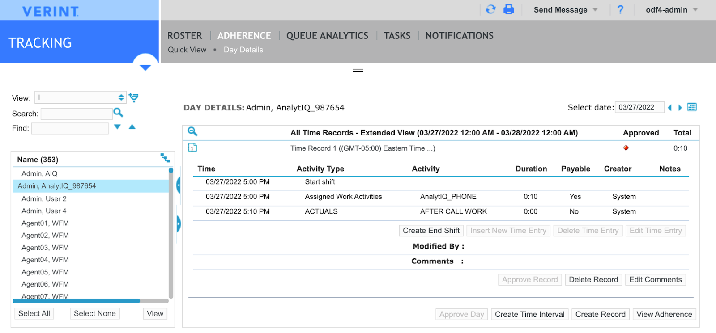Click the View button below employee list
This screenshot has width=716, height=333.
pyautogui.click(x=155, y=314)
